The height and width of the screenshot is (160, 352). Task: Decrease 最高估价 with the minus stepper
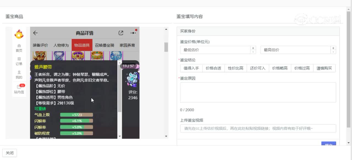tap(333, 52)
